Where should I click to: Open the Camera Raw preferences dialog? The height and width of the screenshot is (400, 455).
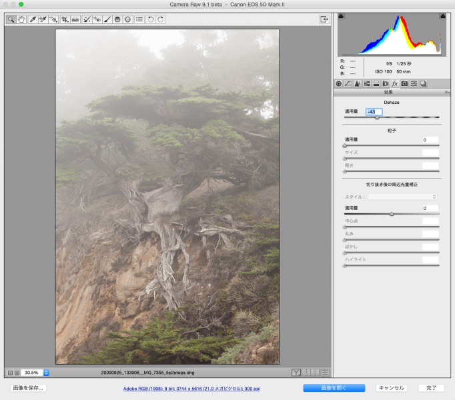(139, 19)
